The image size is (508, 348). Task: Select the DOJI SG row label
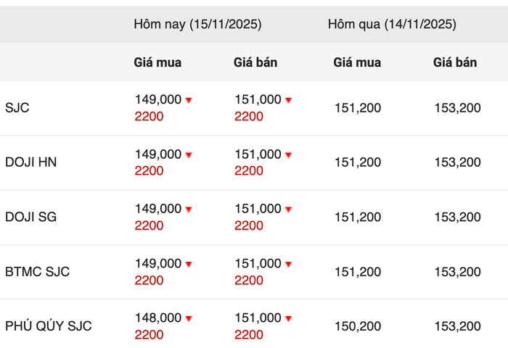30,217
